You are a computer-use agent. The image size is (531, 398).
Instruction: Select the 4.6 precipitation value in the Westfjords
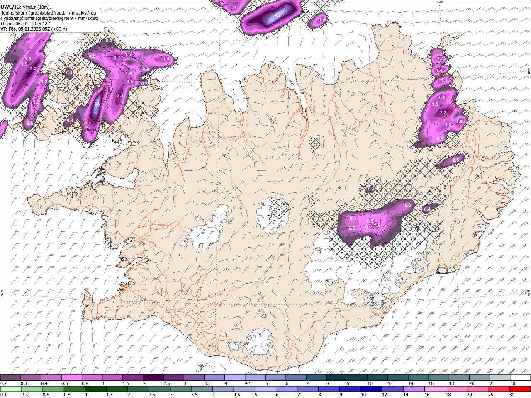click(x=97, y=103)
